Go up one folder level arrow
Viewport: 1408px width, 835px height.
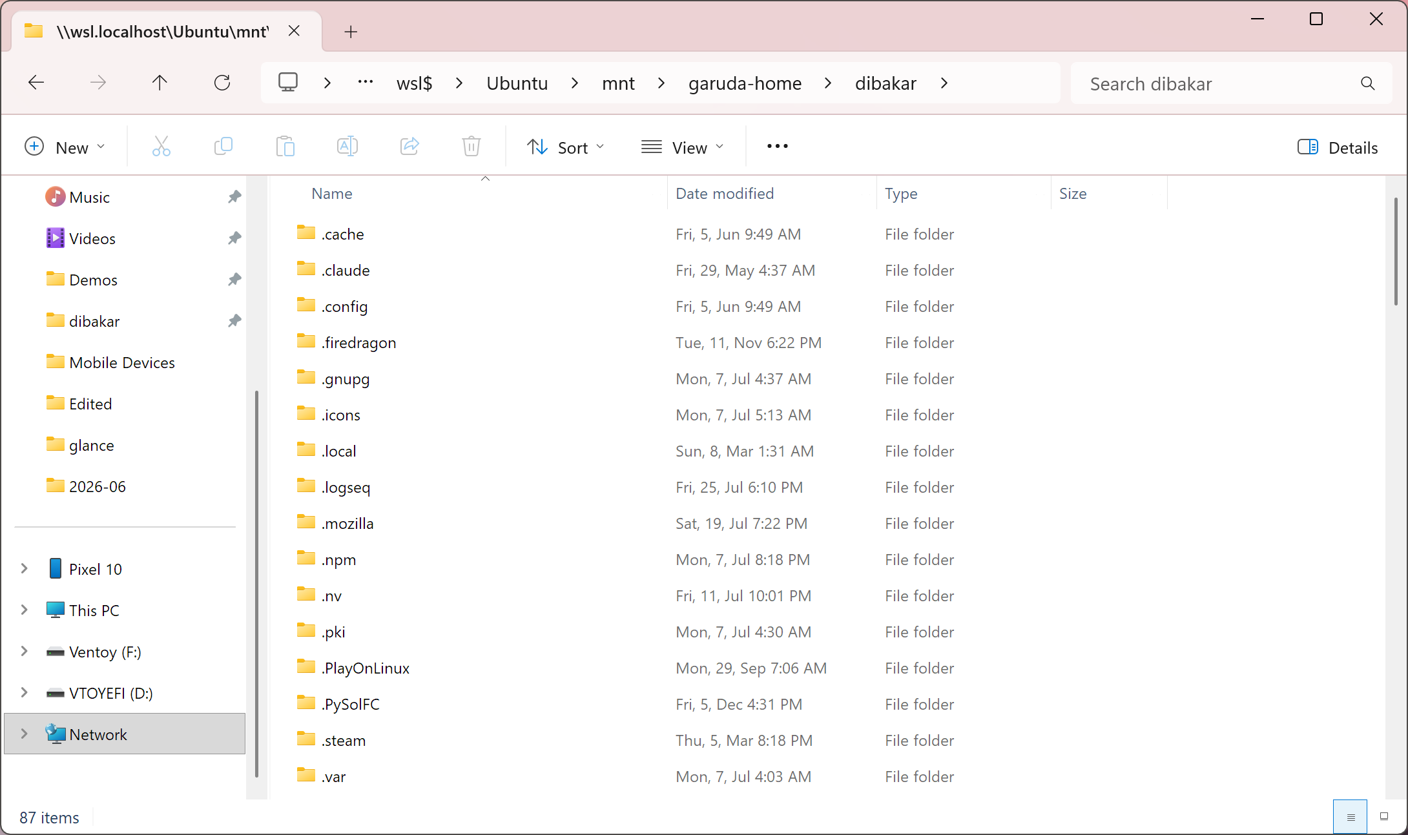coord(160,83)
